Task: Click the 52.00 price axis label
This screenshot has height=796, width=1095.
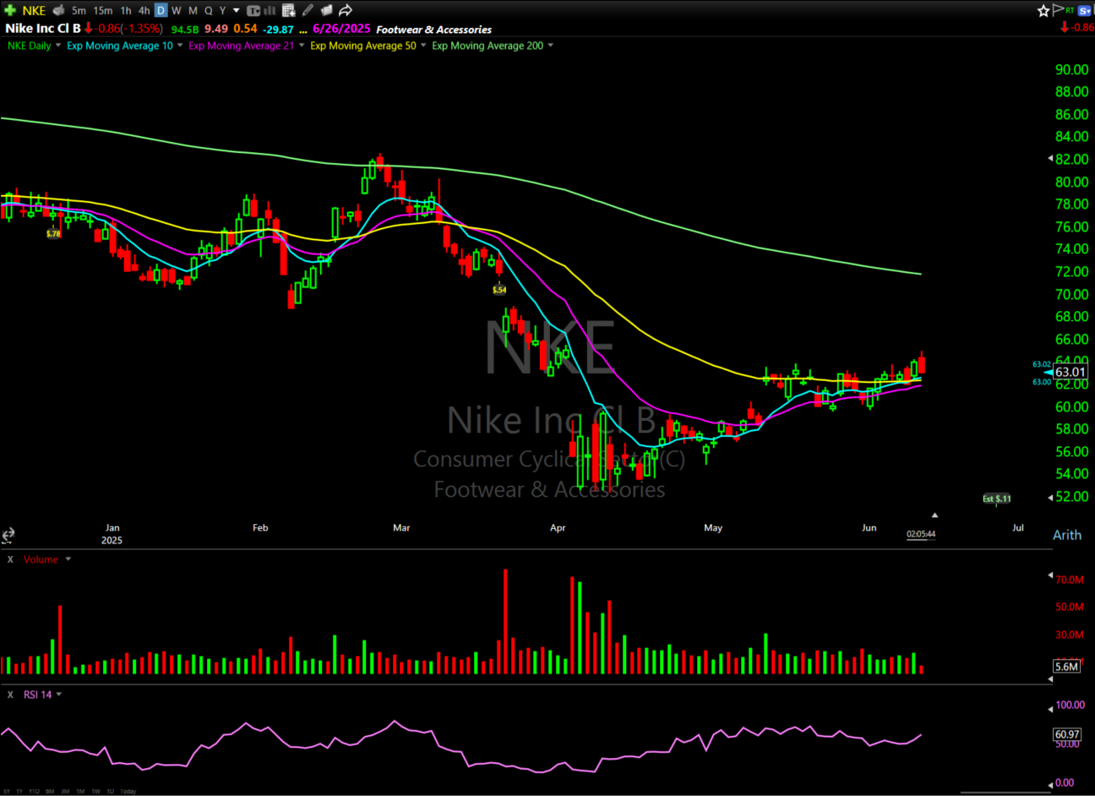Action: click(1071, 496)
